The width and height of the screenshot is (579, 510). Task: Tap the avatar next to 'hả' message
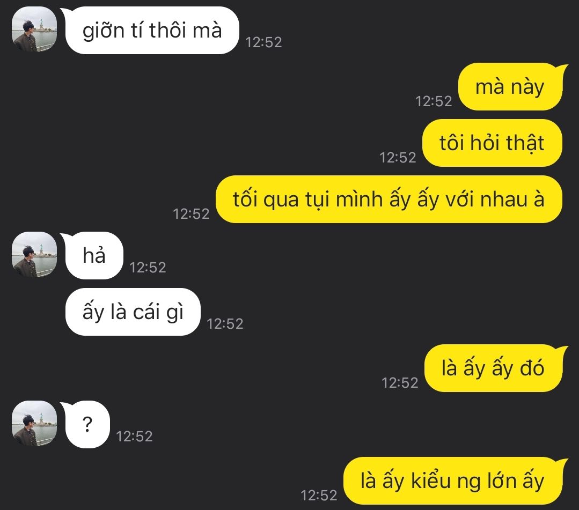pyautogui.click(x=34, y=254)
